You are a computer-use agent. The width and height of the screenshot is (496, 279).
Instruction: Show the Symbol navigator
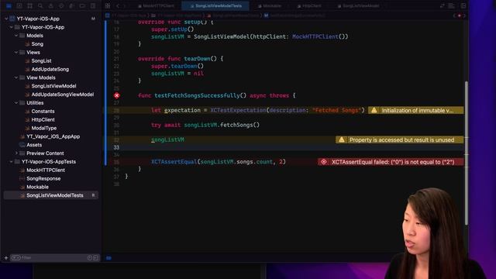point(29,5)
